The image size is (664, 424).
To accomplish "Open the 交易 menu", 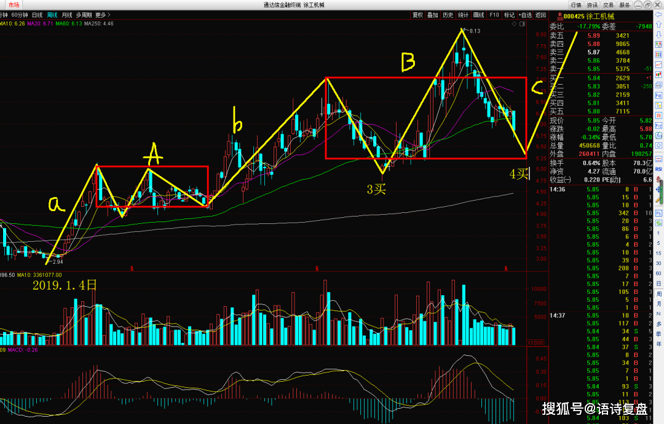I will pyautogui.click(x=609, y=5).
